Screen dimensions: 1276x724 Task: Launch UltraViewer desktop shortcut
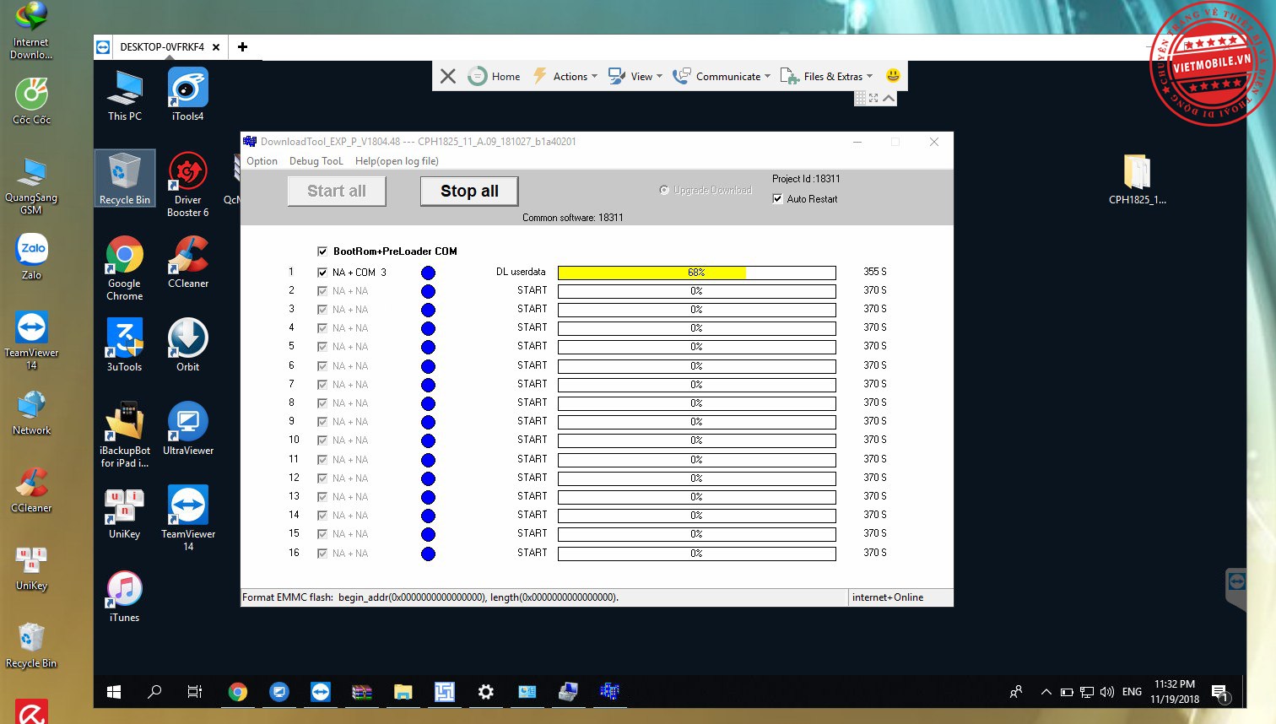pyautogui.click(x=187, y=429)
